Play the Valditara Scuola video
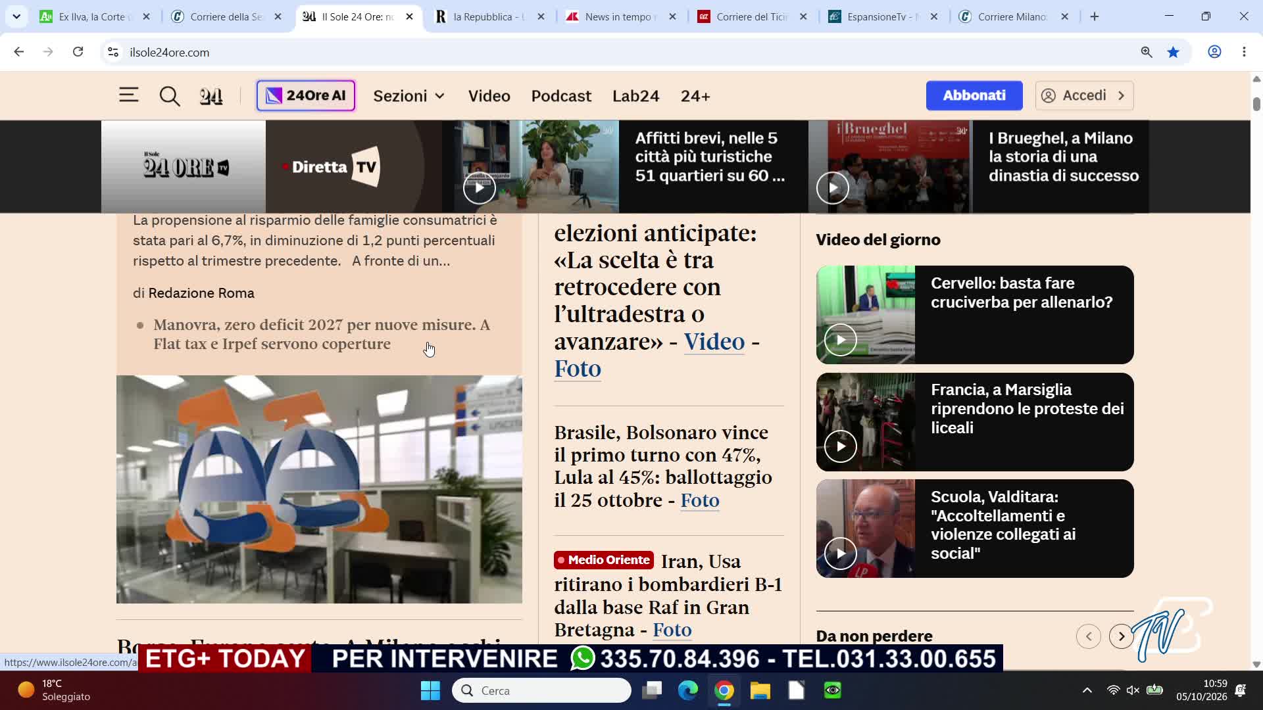The image size is (1263, 710). click(x=840, y=554)
